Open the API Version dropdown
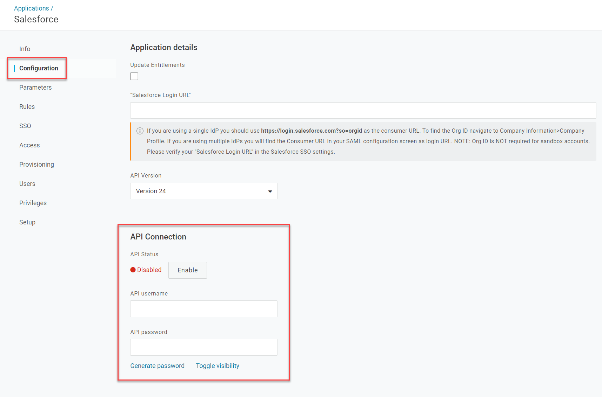This screenshot has width=602, height=397. [204, 191]
